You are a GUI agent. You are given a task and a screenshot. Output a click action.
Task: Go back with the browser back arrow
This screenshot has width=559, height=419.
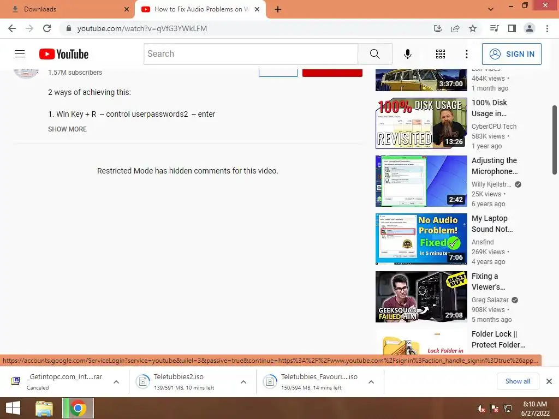[12, 28]
